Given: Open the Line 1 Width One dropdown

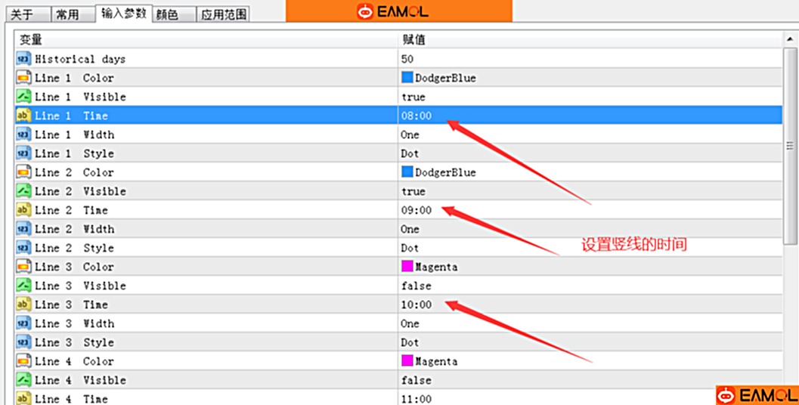Looking at the screenshot, I should click(410, 134).
